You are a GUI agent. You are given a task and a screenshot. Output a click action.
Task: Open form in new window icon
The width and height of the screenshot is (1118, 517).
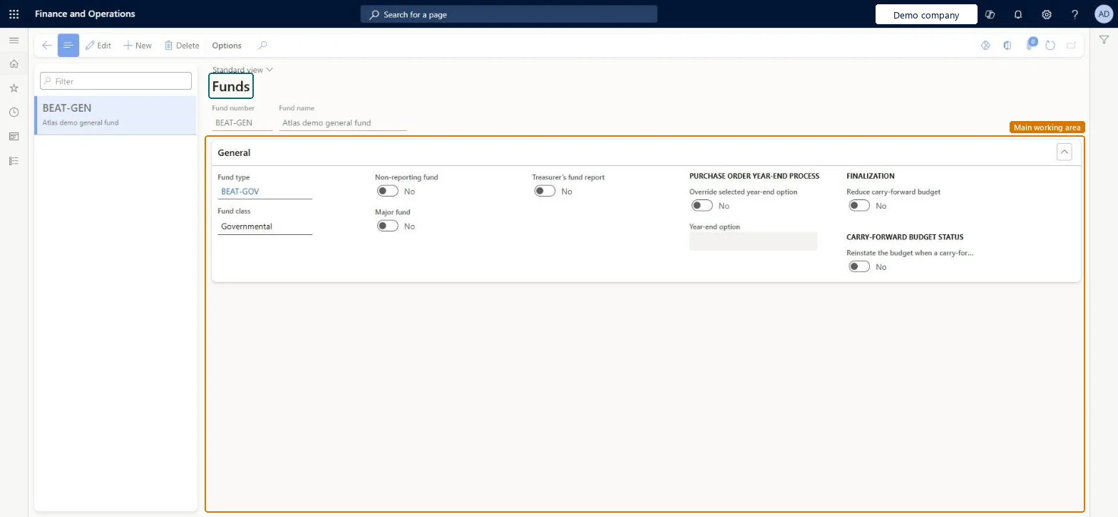click(1071, 45)
